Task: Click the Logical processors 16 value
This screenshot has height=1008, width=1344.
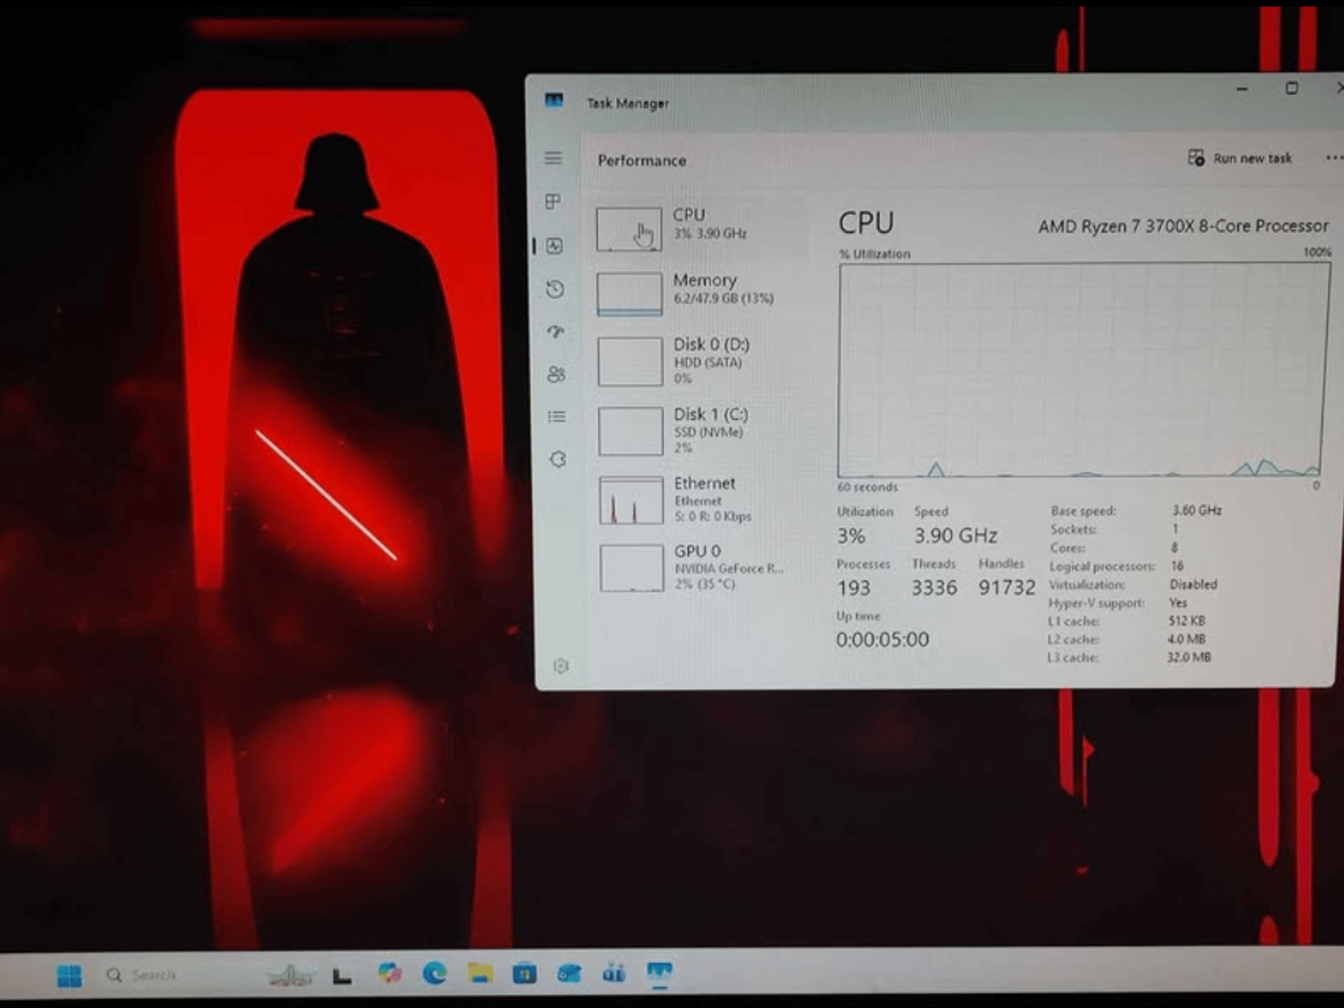Action: coord(1177,566)
